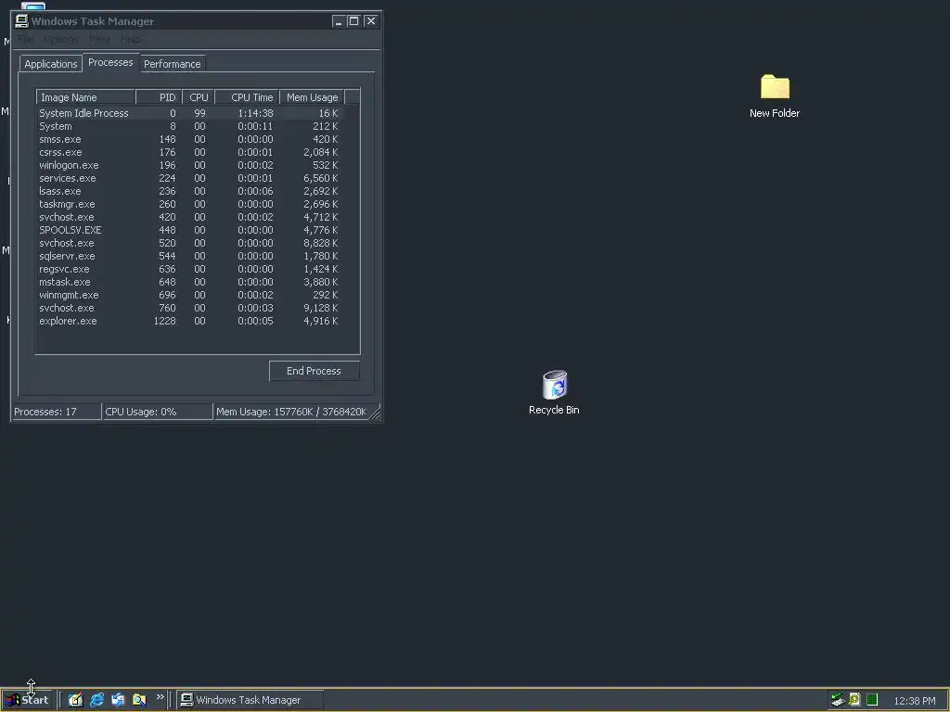This screenshot has height=712, width=950.
Task: Open the New Folder desktop icon
Action: pyautogui.click(x=775, y=95)
